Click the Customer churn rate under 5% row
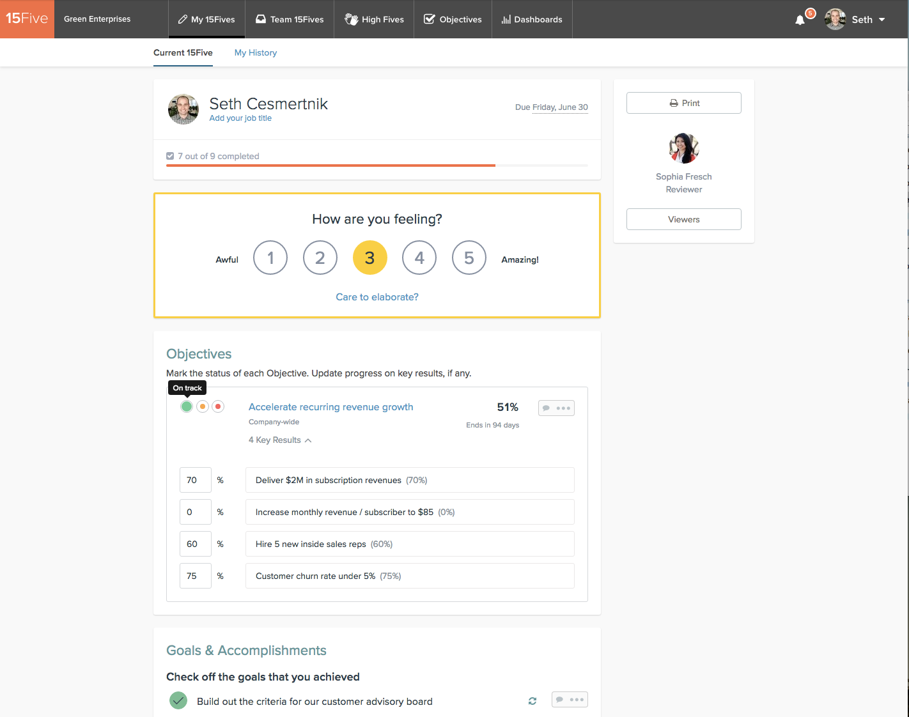The height and width of the screenshot is (717, 909). [410, 576]
